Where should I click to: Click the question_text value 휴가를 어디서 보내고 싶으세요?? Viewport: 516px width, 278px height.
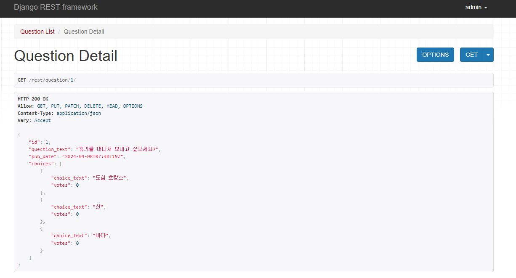pyautogui.click(x=117, y=149)
